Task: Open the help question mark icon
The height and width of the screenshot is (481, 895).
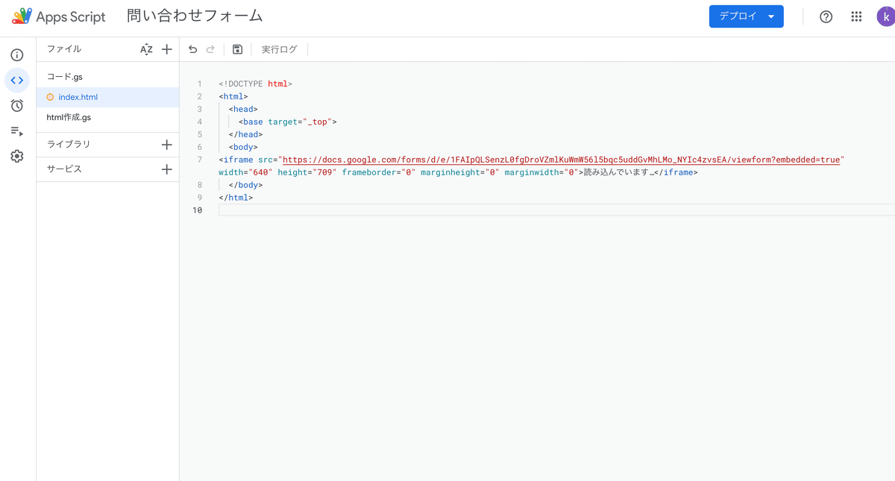Action: [x=826, y=16]
